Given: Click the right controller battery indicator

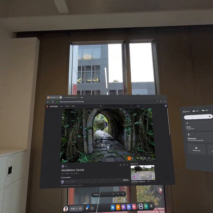Looking at the screenshot, I should pos(205,110).
